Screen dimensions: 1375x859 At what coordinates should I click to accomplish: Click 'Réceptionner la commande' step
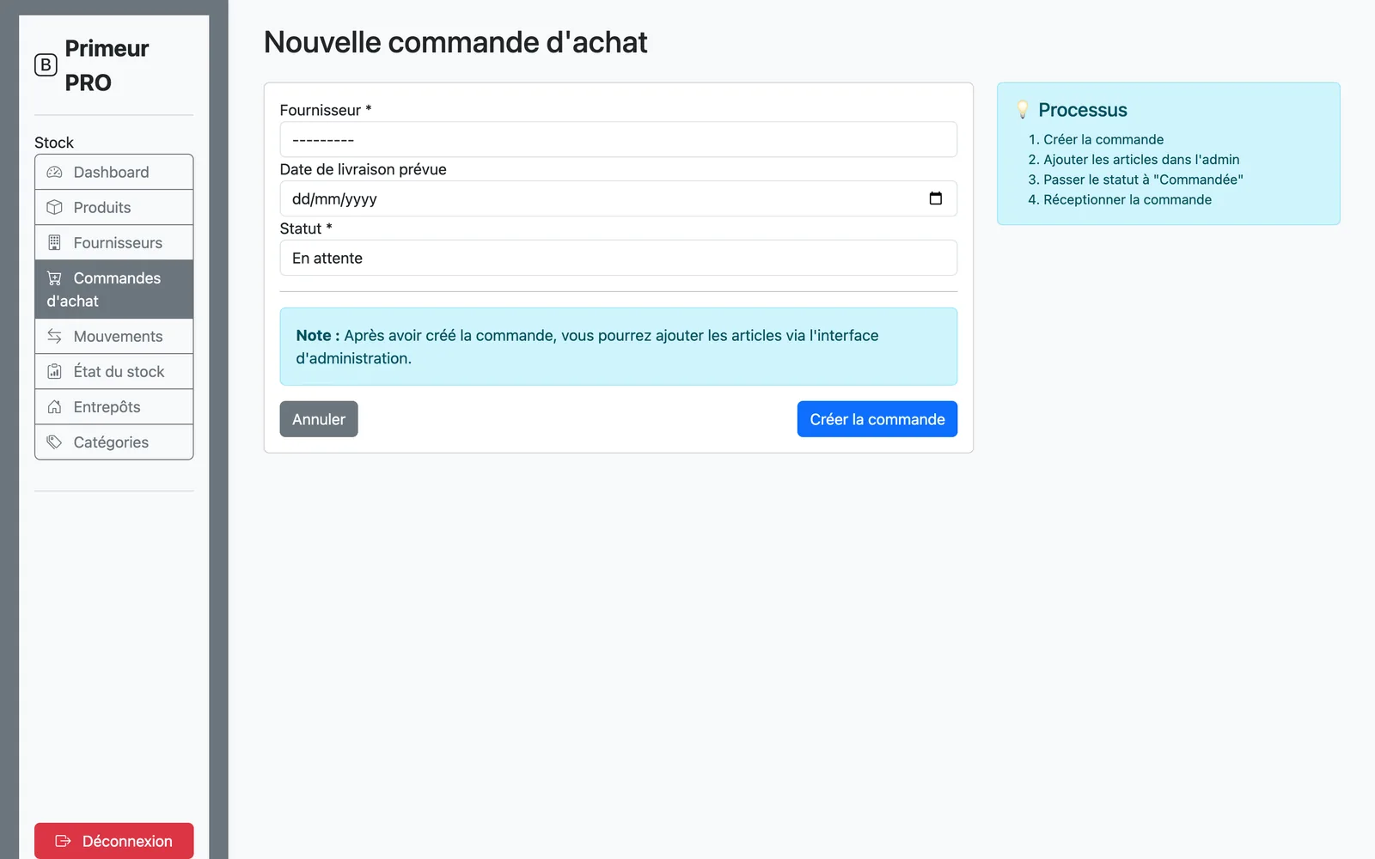click(1127, 199)
